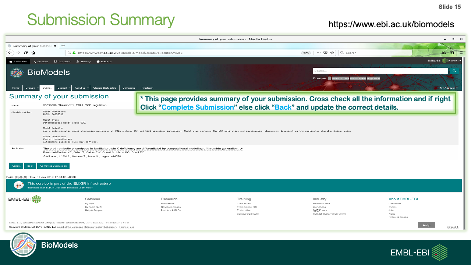
Task: Expand the Browse dropdown menu
Action: [32, 88]
